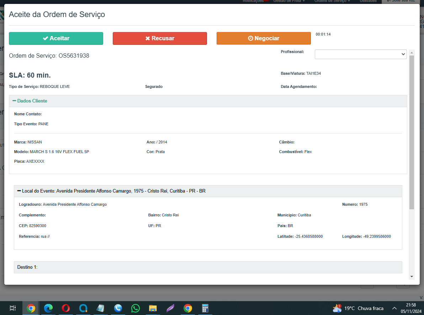The height and width of the screenshot is (315, 424).
Task: Open the Profissional dropdown
Action: tap(361, 54)
